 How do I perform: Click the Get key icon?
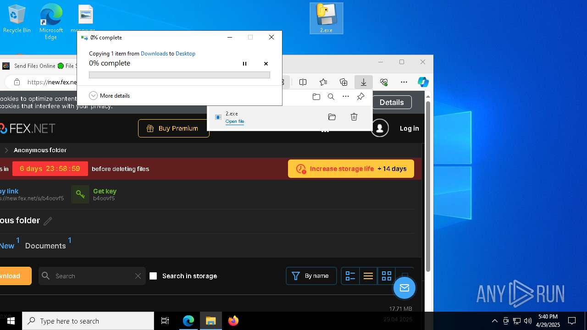pyautogui.click(x=80, y=194)
